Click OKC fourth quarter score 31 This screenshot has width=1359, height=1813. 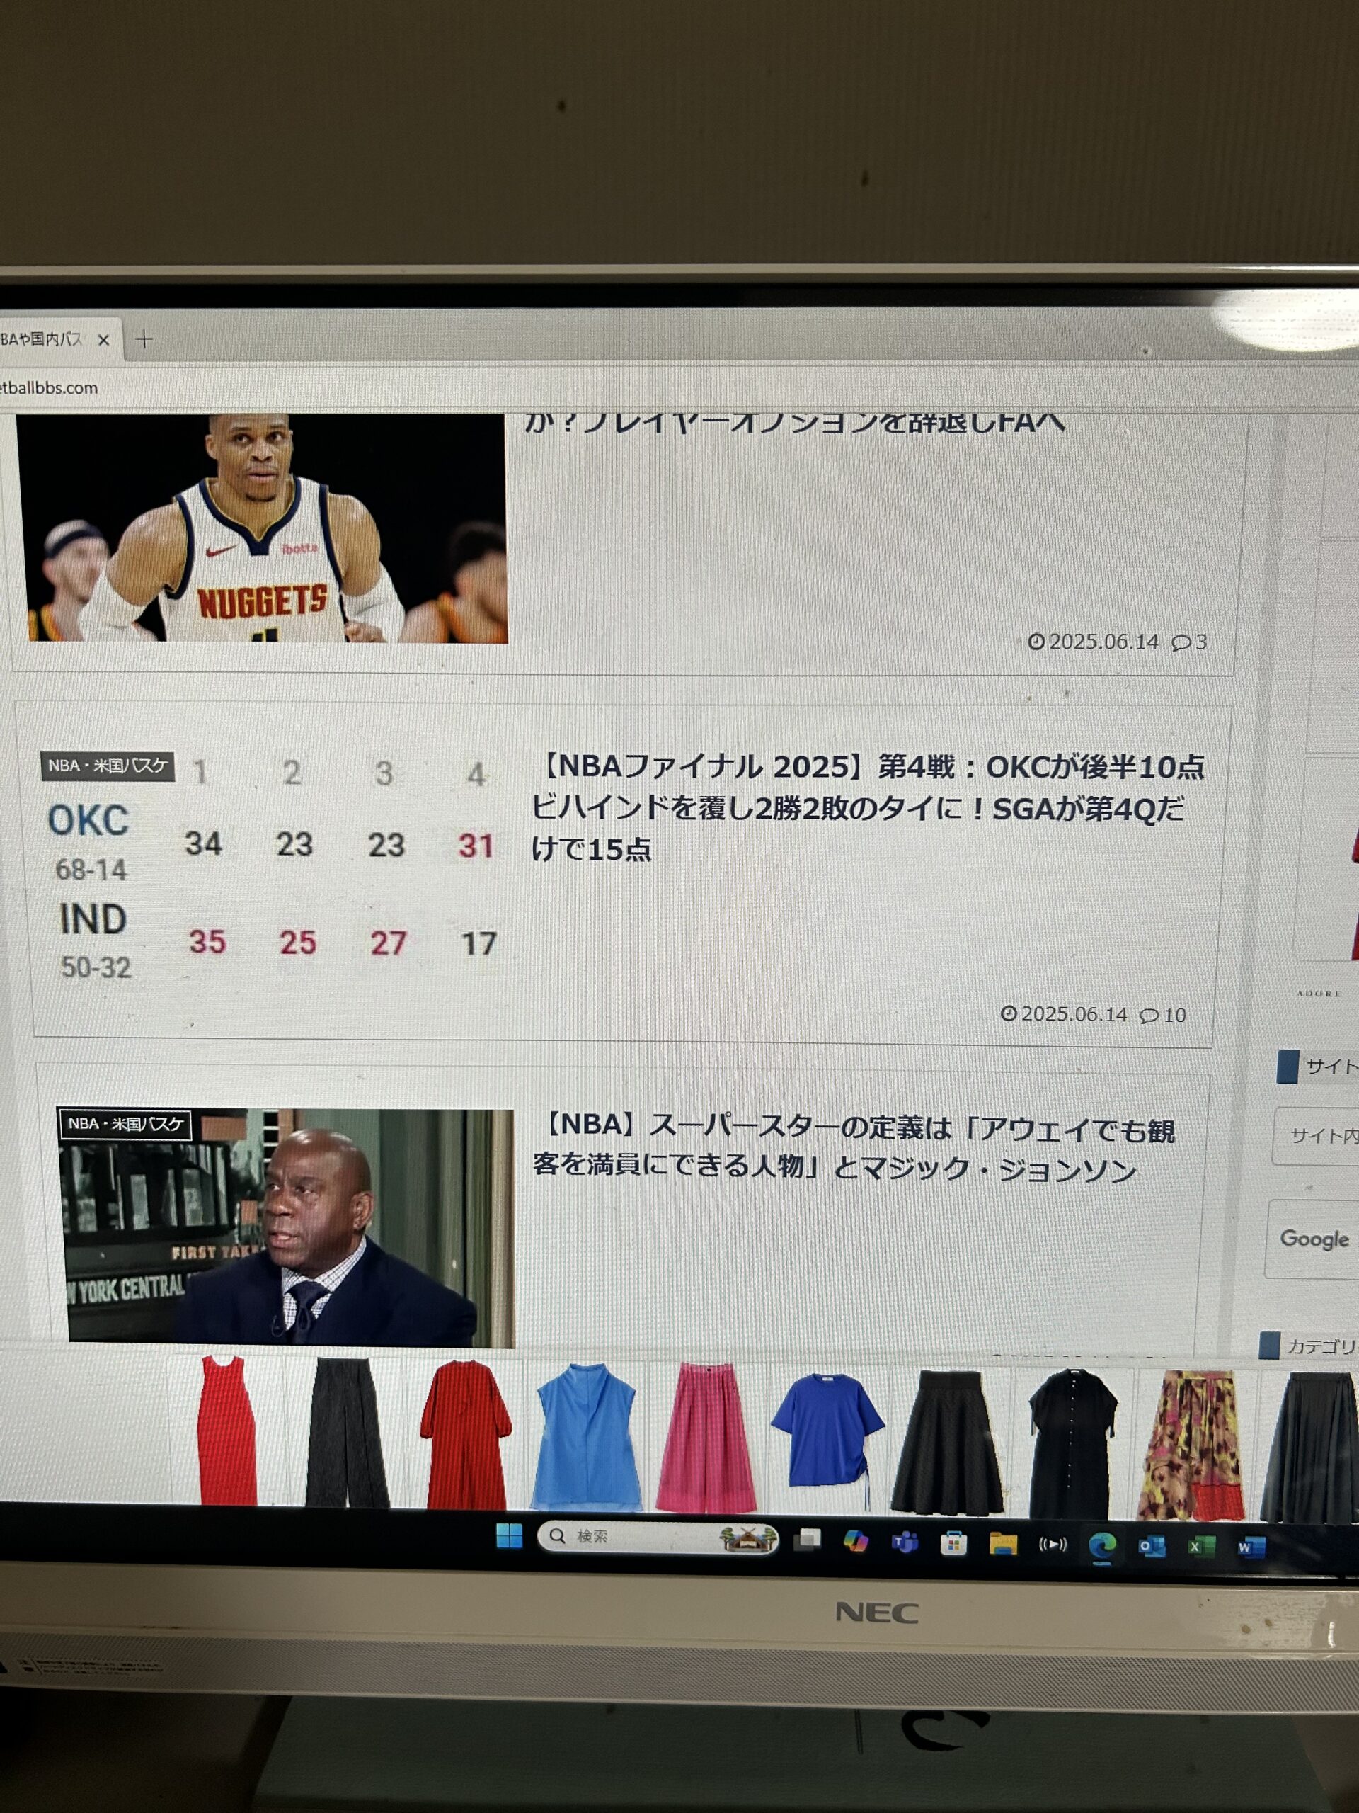475,846
